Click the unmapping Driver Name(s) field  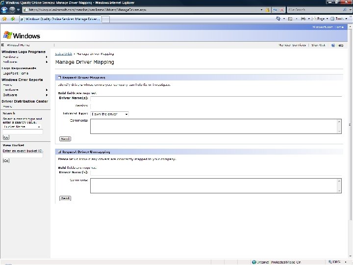216,173
